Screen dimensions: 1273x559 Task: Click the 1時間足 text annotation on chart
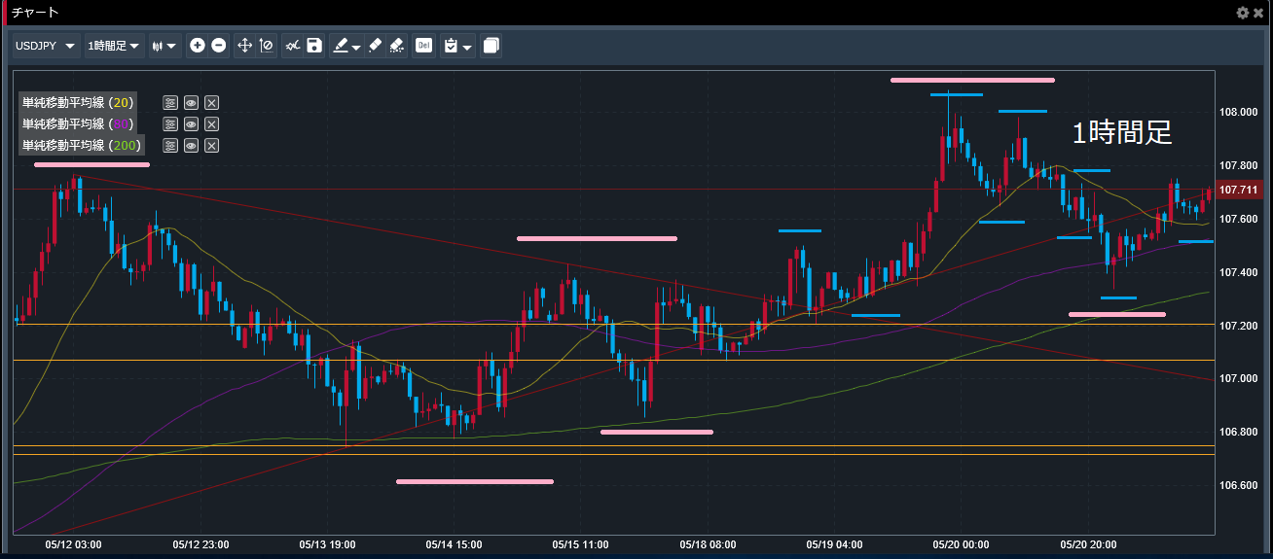[x=1122, y=133]
